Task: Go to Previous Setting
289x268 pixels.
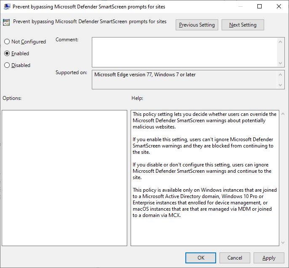Action: point(197,25)
